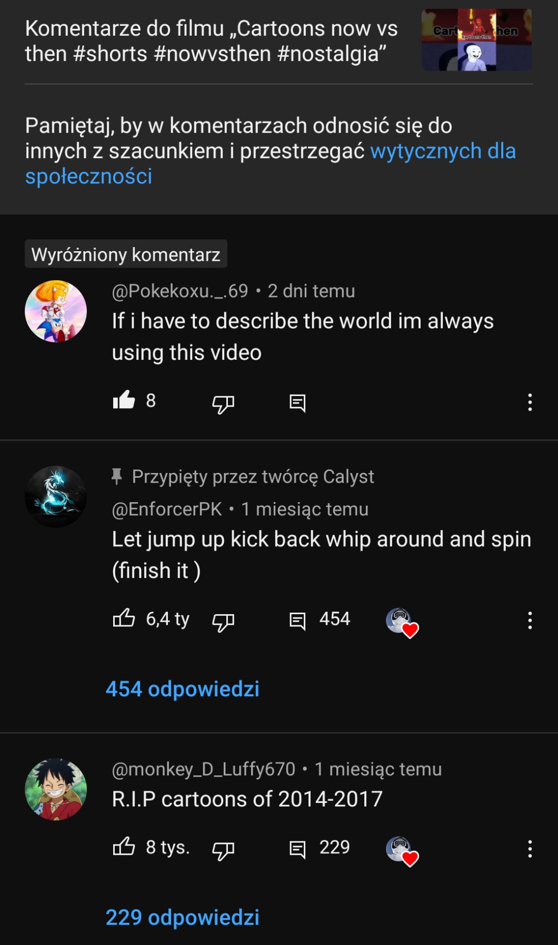558x945 pixels.
Task: Reply to the Pokekoxu comment
Action: (x=297, y=403)
